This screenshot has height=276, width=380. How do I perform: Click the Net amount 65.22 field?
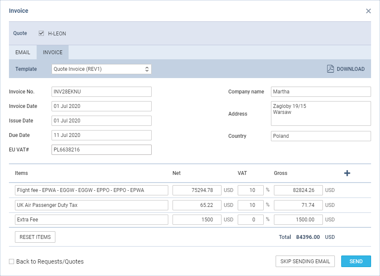(197, 205)
